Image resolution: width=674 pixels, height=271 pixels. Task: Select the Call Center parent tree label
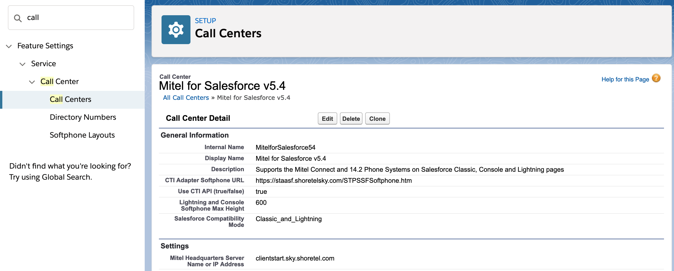59,82
